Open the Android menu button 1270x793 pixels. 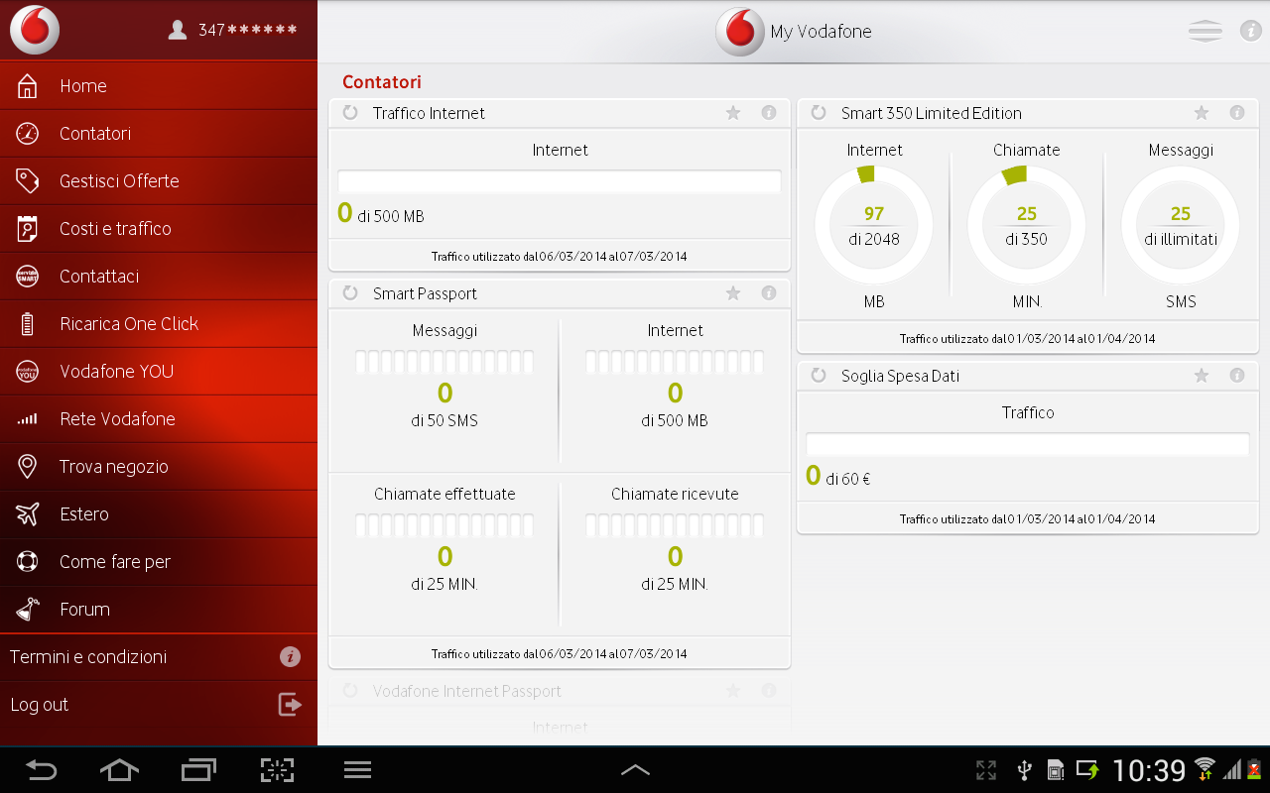pos(357,770)
